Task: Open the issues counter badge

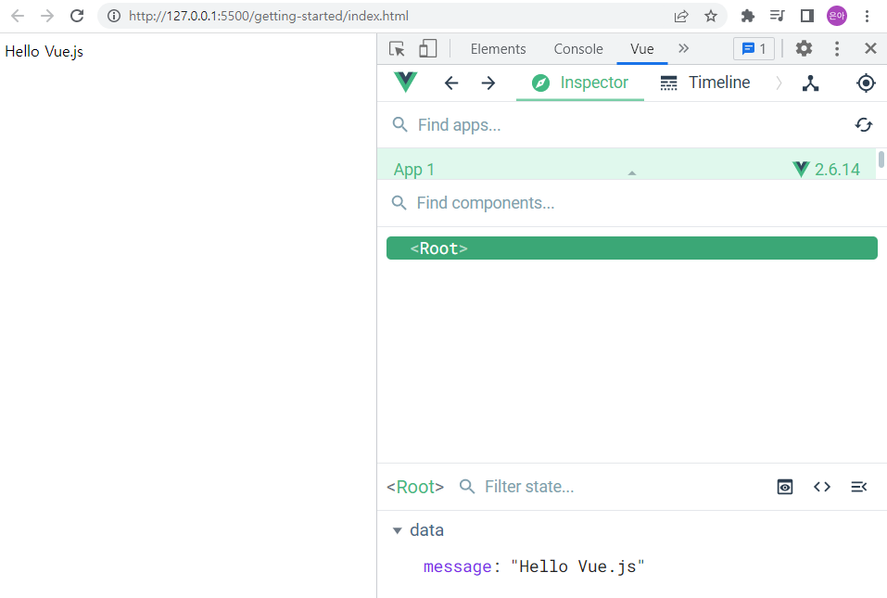Action: (754, 48)
